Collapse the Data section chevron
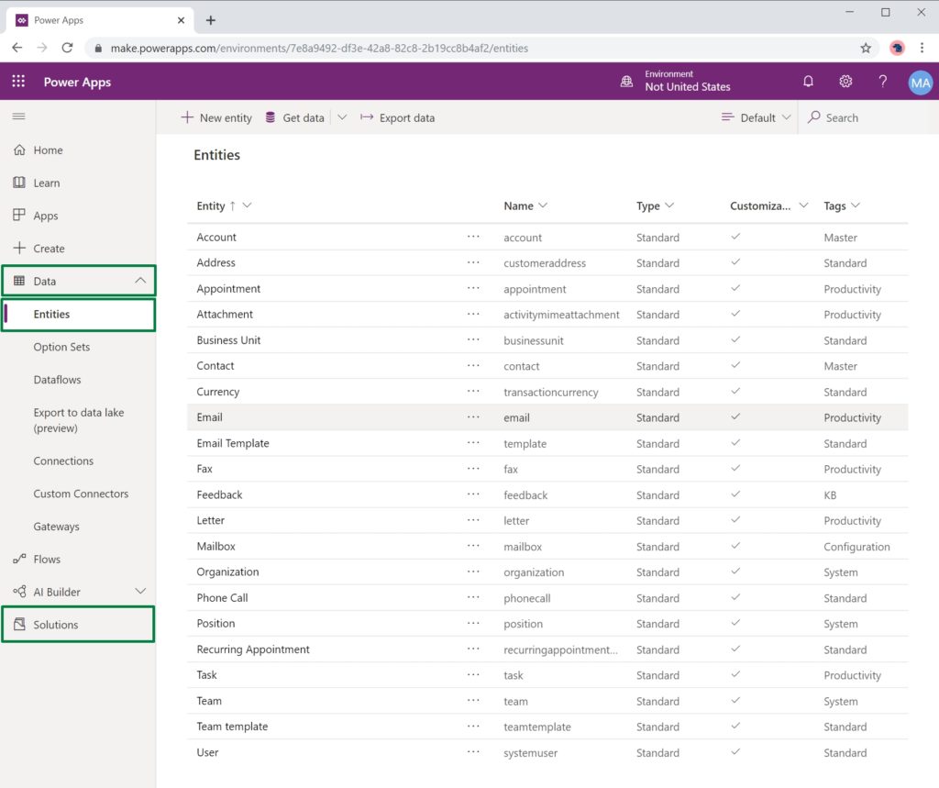Image resolution: width=939 pixels, height=788 pixels. [140, 281]
